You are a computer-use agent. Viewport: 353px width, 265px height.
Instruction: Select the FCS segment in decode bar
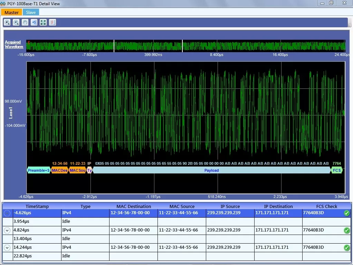click(336, 170)
